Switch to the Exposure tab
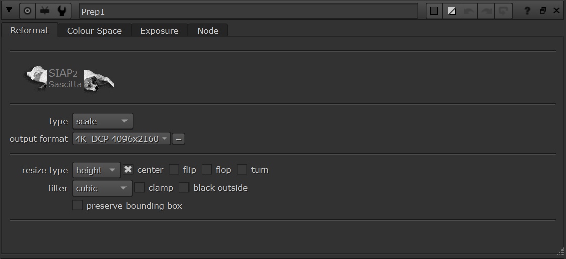Viewport: 566px width, 259px height. click(159, 31)
